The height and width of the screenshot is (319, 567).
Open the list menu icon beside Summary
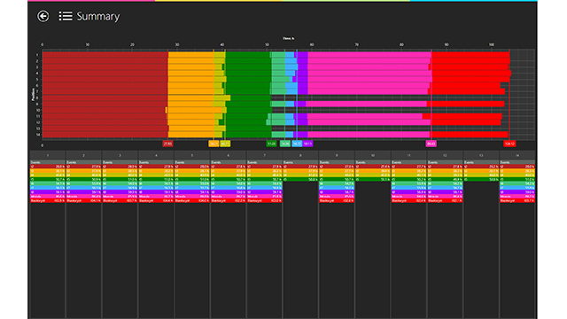click(66, 16)
